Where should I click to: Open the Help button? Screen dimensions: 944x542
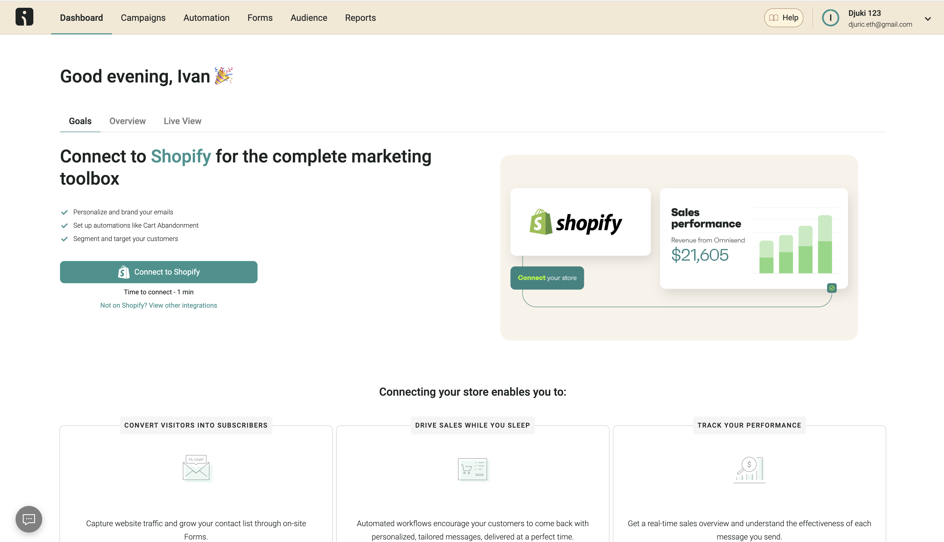[x=783, y=18]
